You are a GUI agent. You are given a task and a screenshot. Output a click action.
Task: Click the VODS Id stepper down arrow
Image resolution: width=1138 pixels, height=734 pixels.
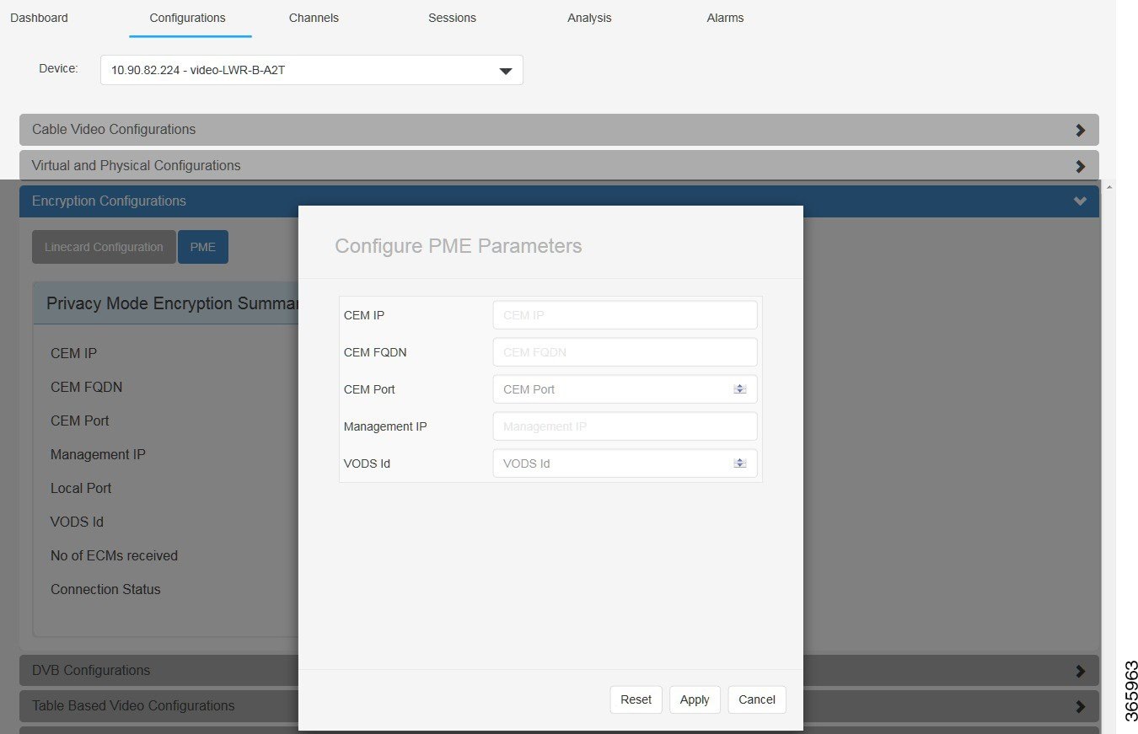(740, 466)
